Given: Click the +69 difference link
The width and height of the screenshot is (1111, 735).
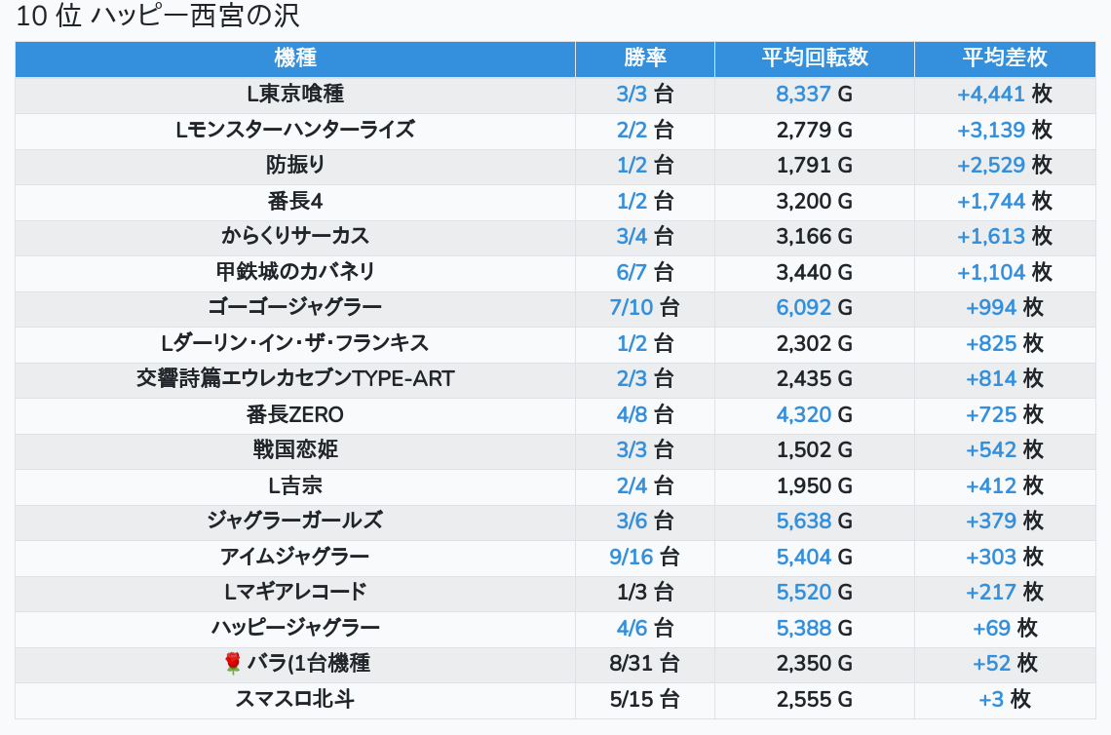Looking at the screenshot, I should point(992,628).
